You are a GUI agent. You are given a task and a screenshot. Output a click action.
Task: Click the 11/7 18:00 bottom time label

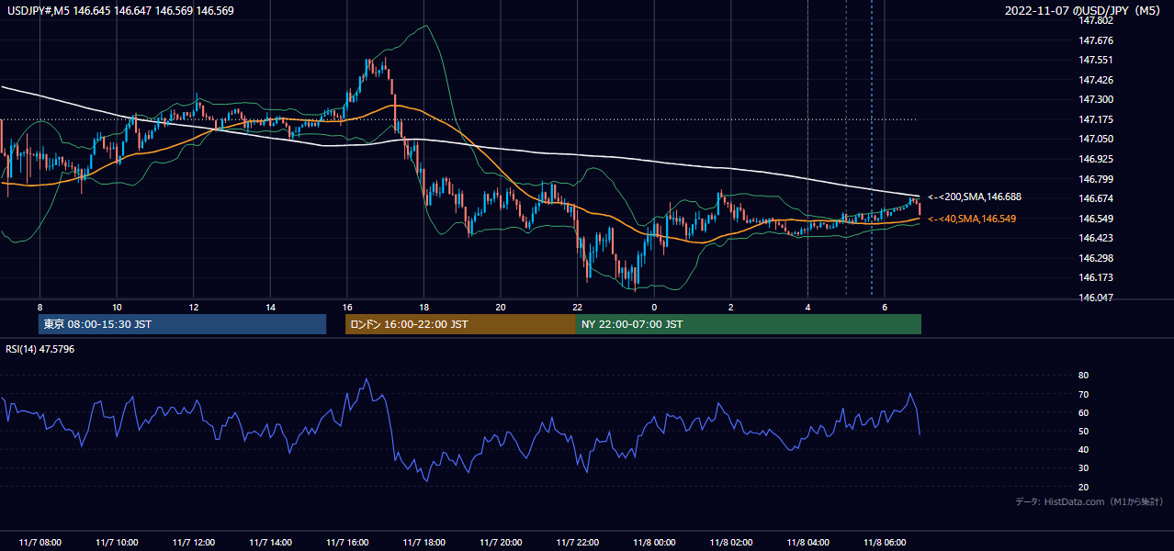click(x=423, y=542)
